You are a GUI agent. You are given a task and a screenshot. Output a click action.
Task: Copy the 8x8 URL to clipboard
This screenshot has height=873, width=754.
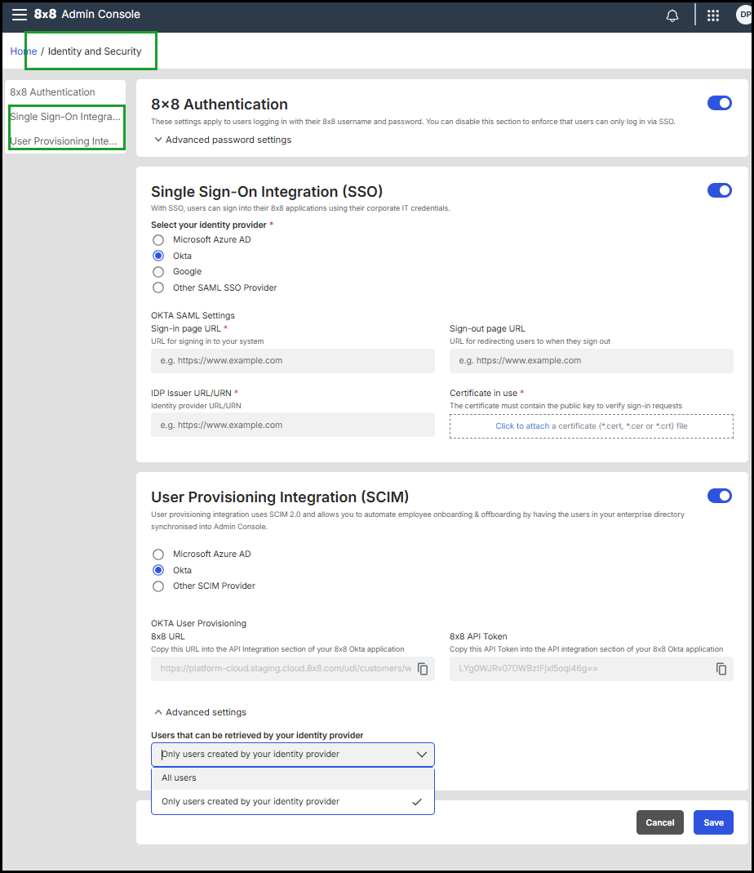point(423,669)
